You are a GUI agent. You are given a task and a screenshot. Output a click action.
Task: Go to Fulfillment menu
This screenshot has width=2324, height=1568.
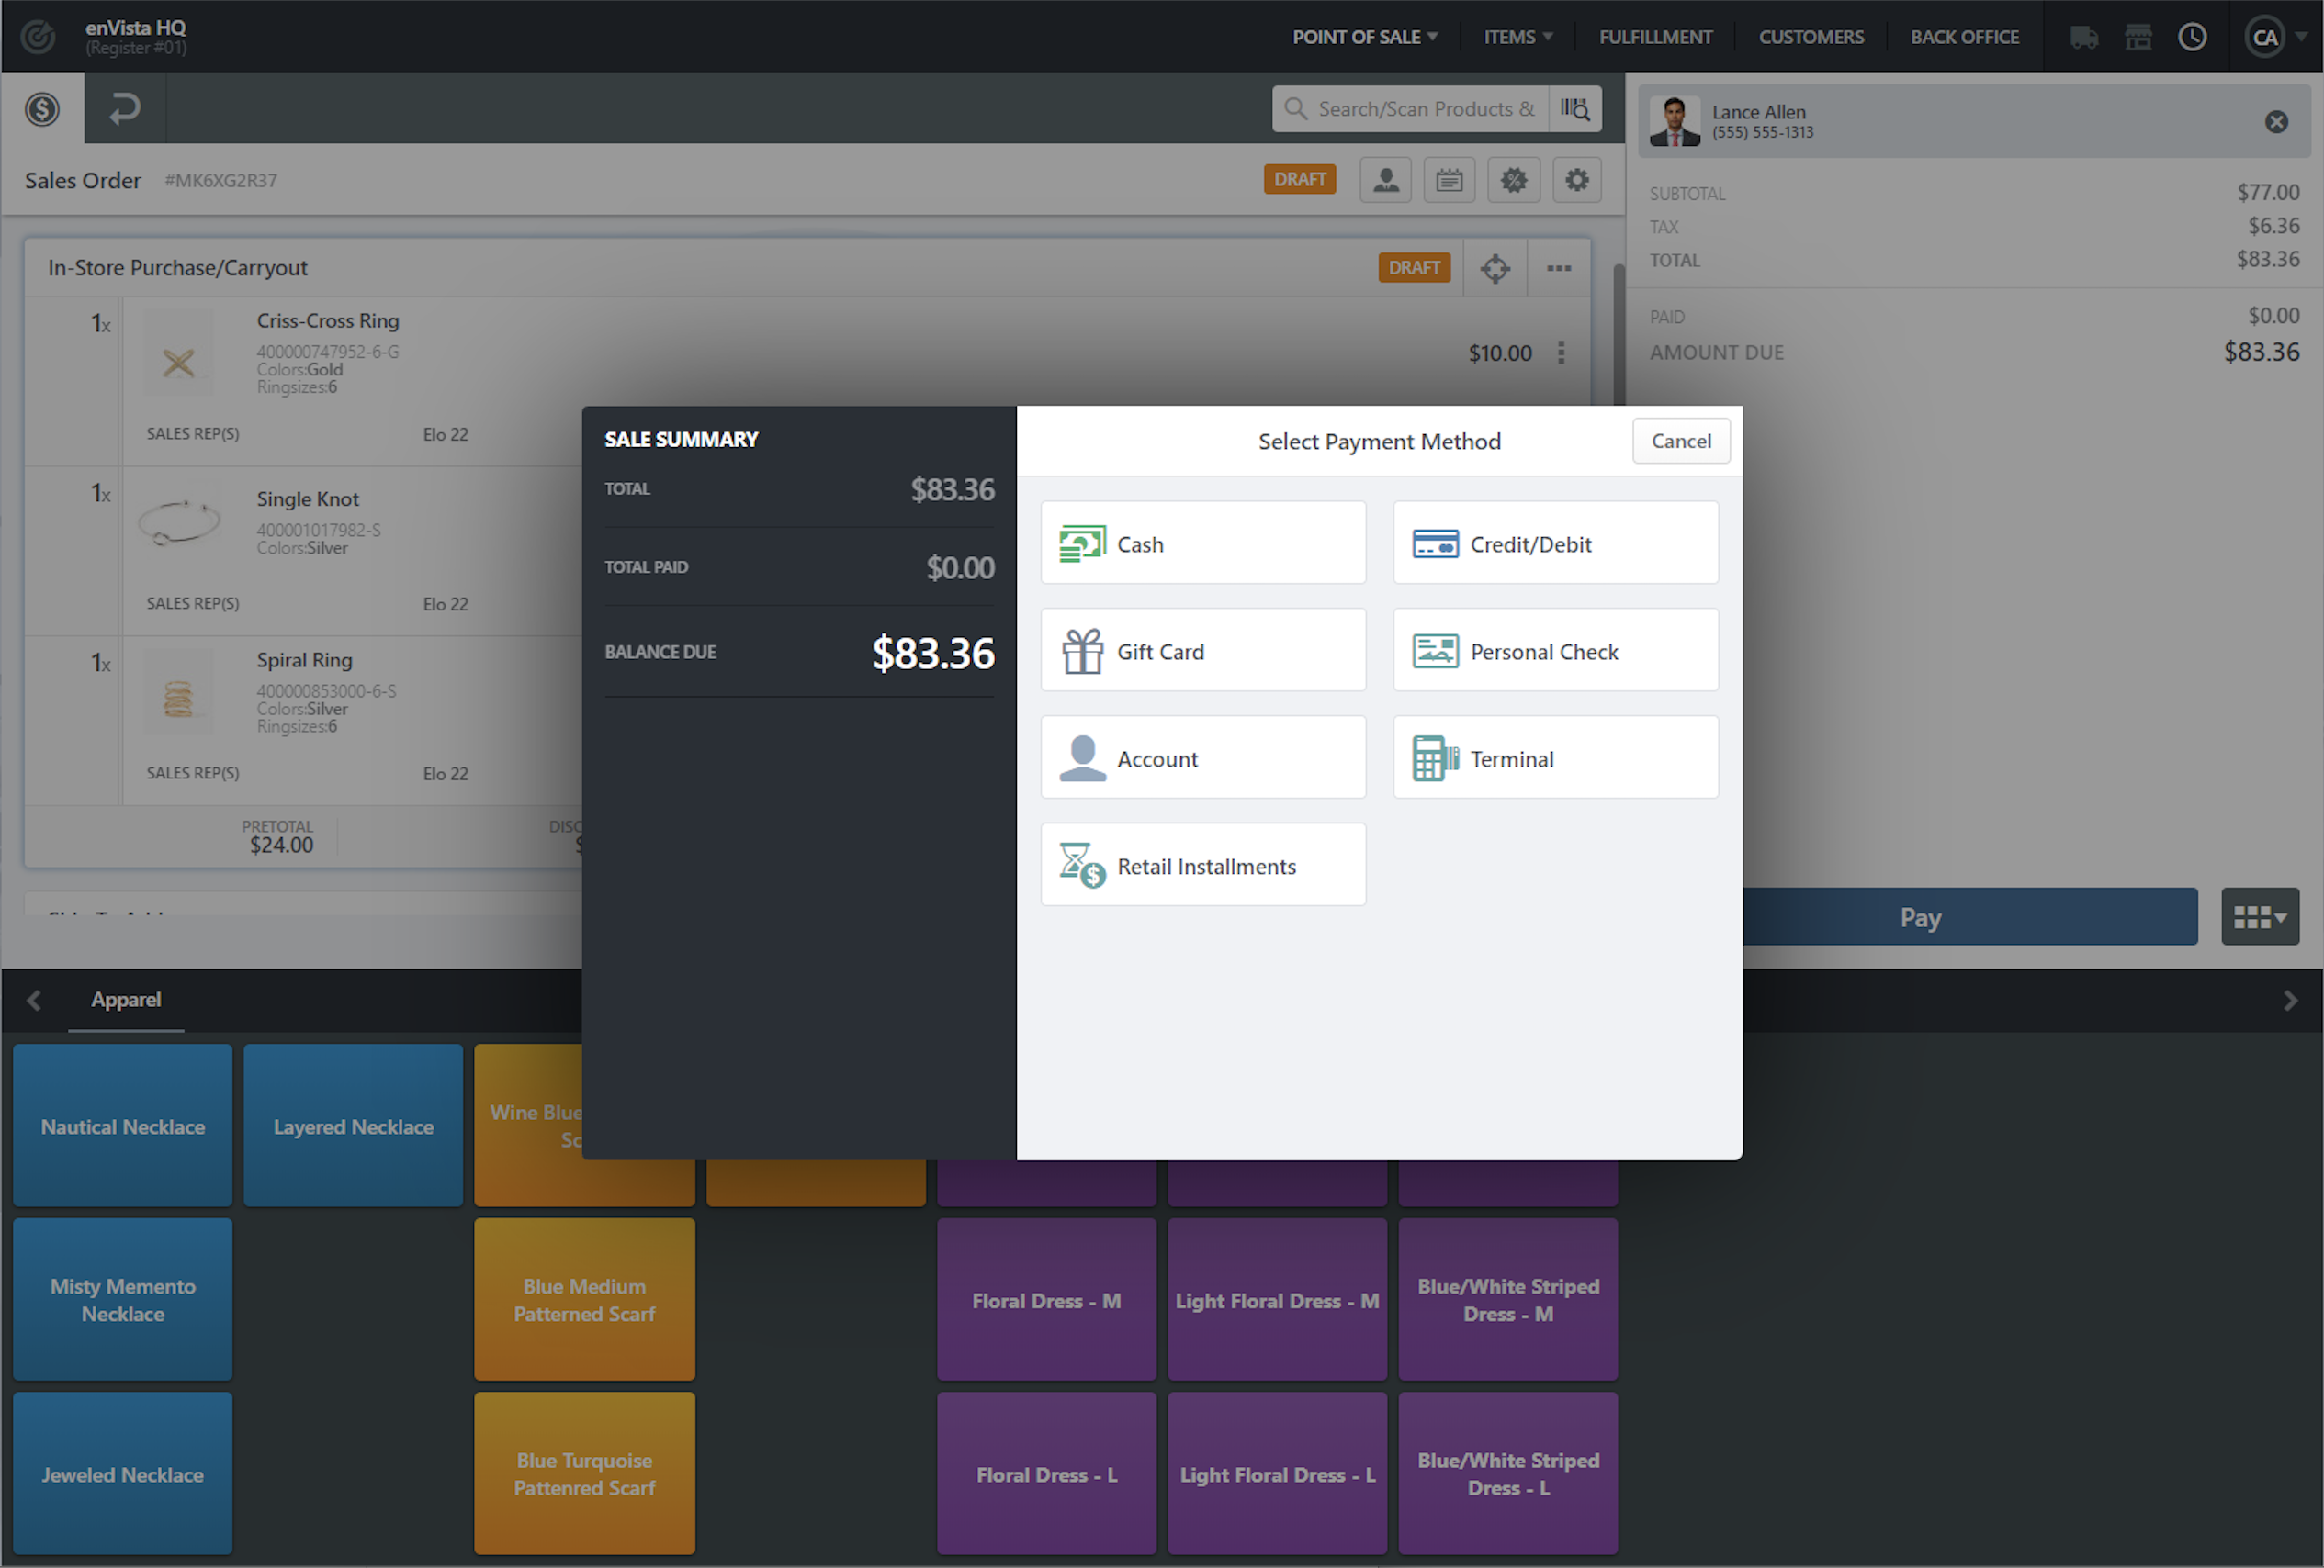[1655, 37]
